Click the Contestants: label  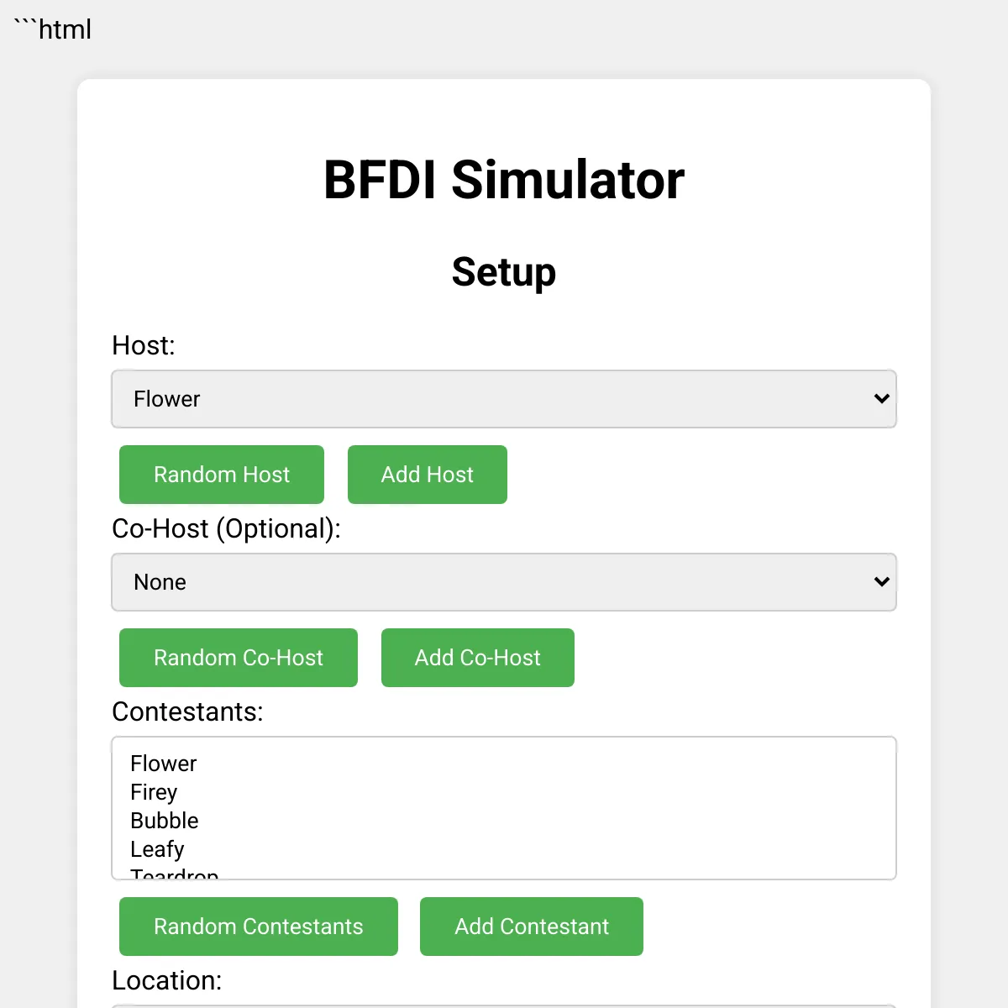[187, 711]
